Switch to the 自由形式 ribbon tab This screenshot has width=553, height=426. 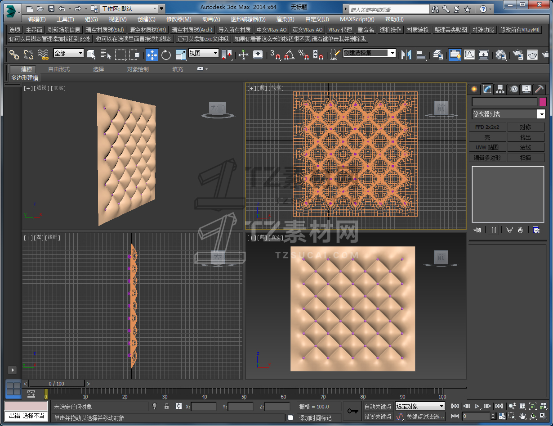59,69
